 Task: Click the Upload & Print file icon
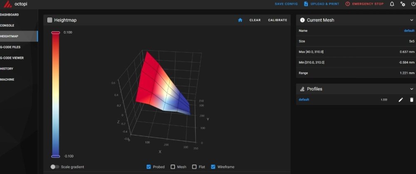click(x=306, y=4)
